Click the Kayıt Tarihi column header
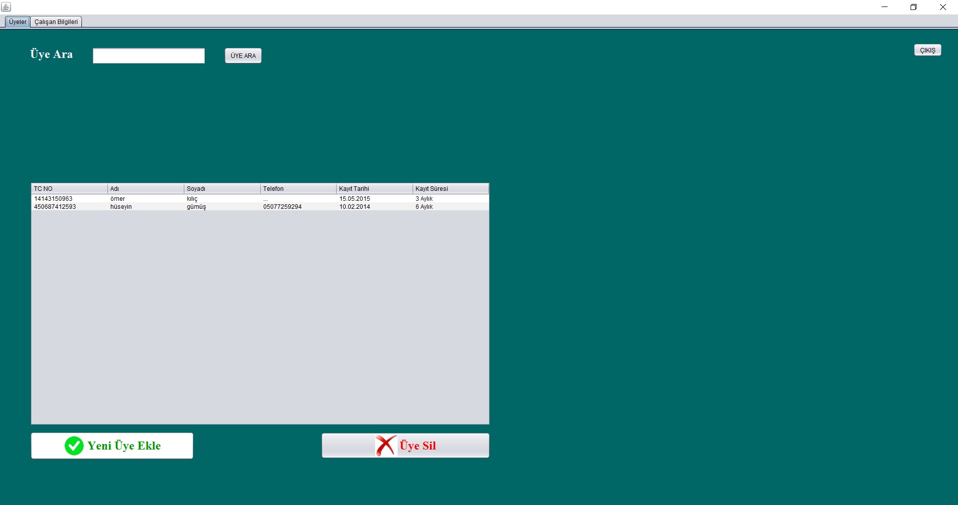Viewport: 958px width, 505px height. [374, 189]
